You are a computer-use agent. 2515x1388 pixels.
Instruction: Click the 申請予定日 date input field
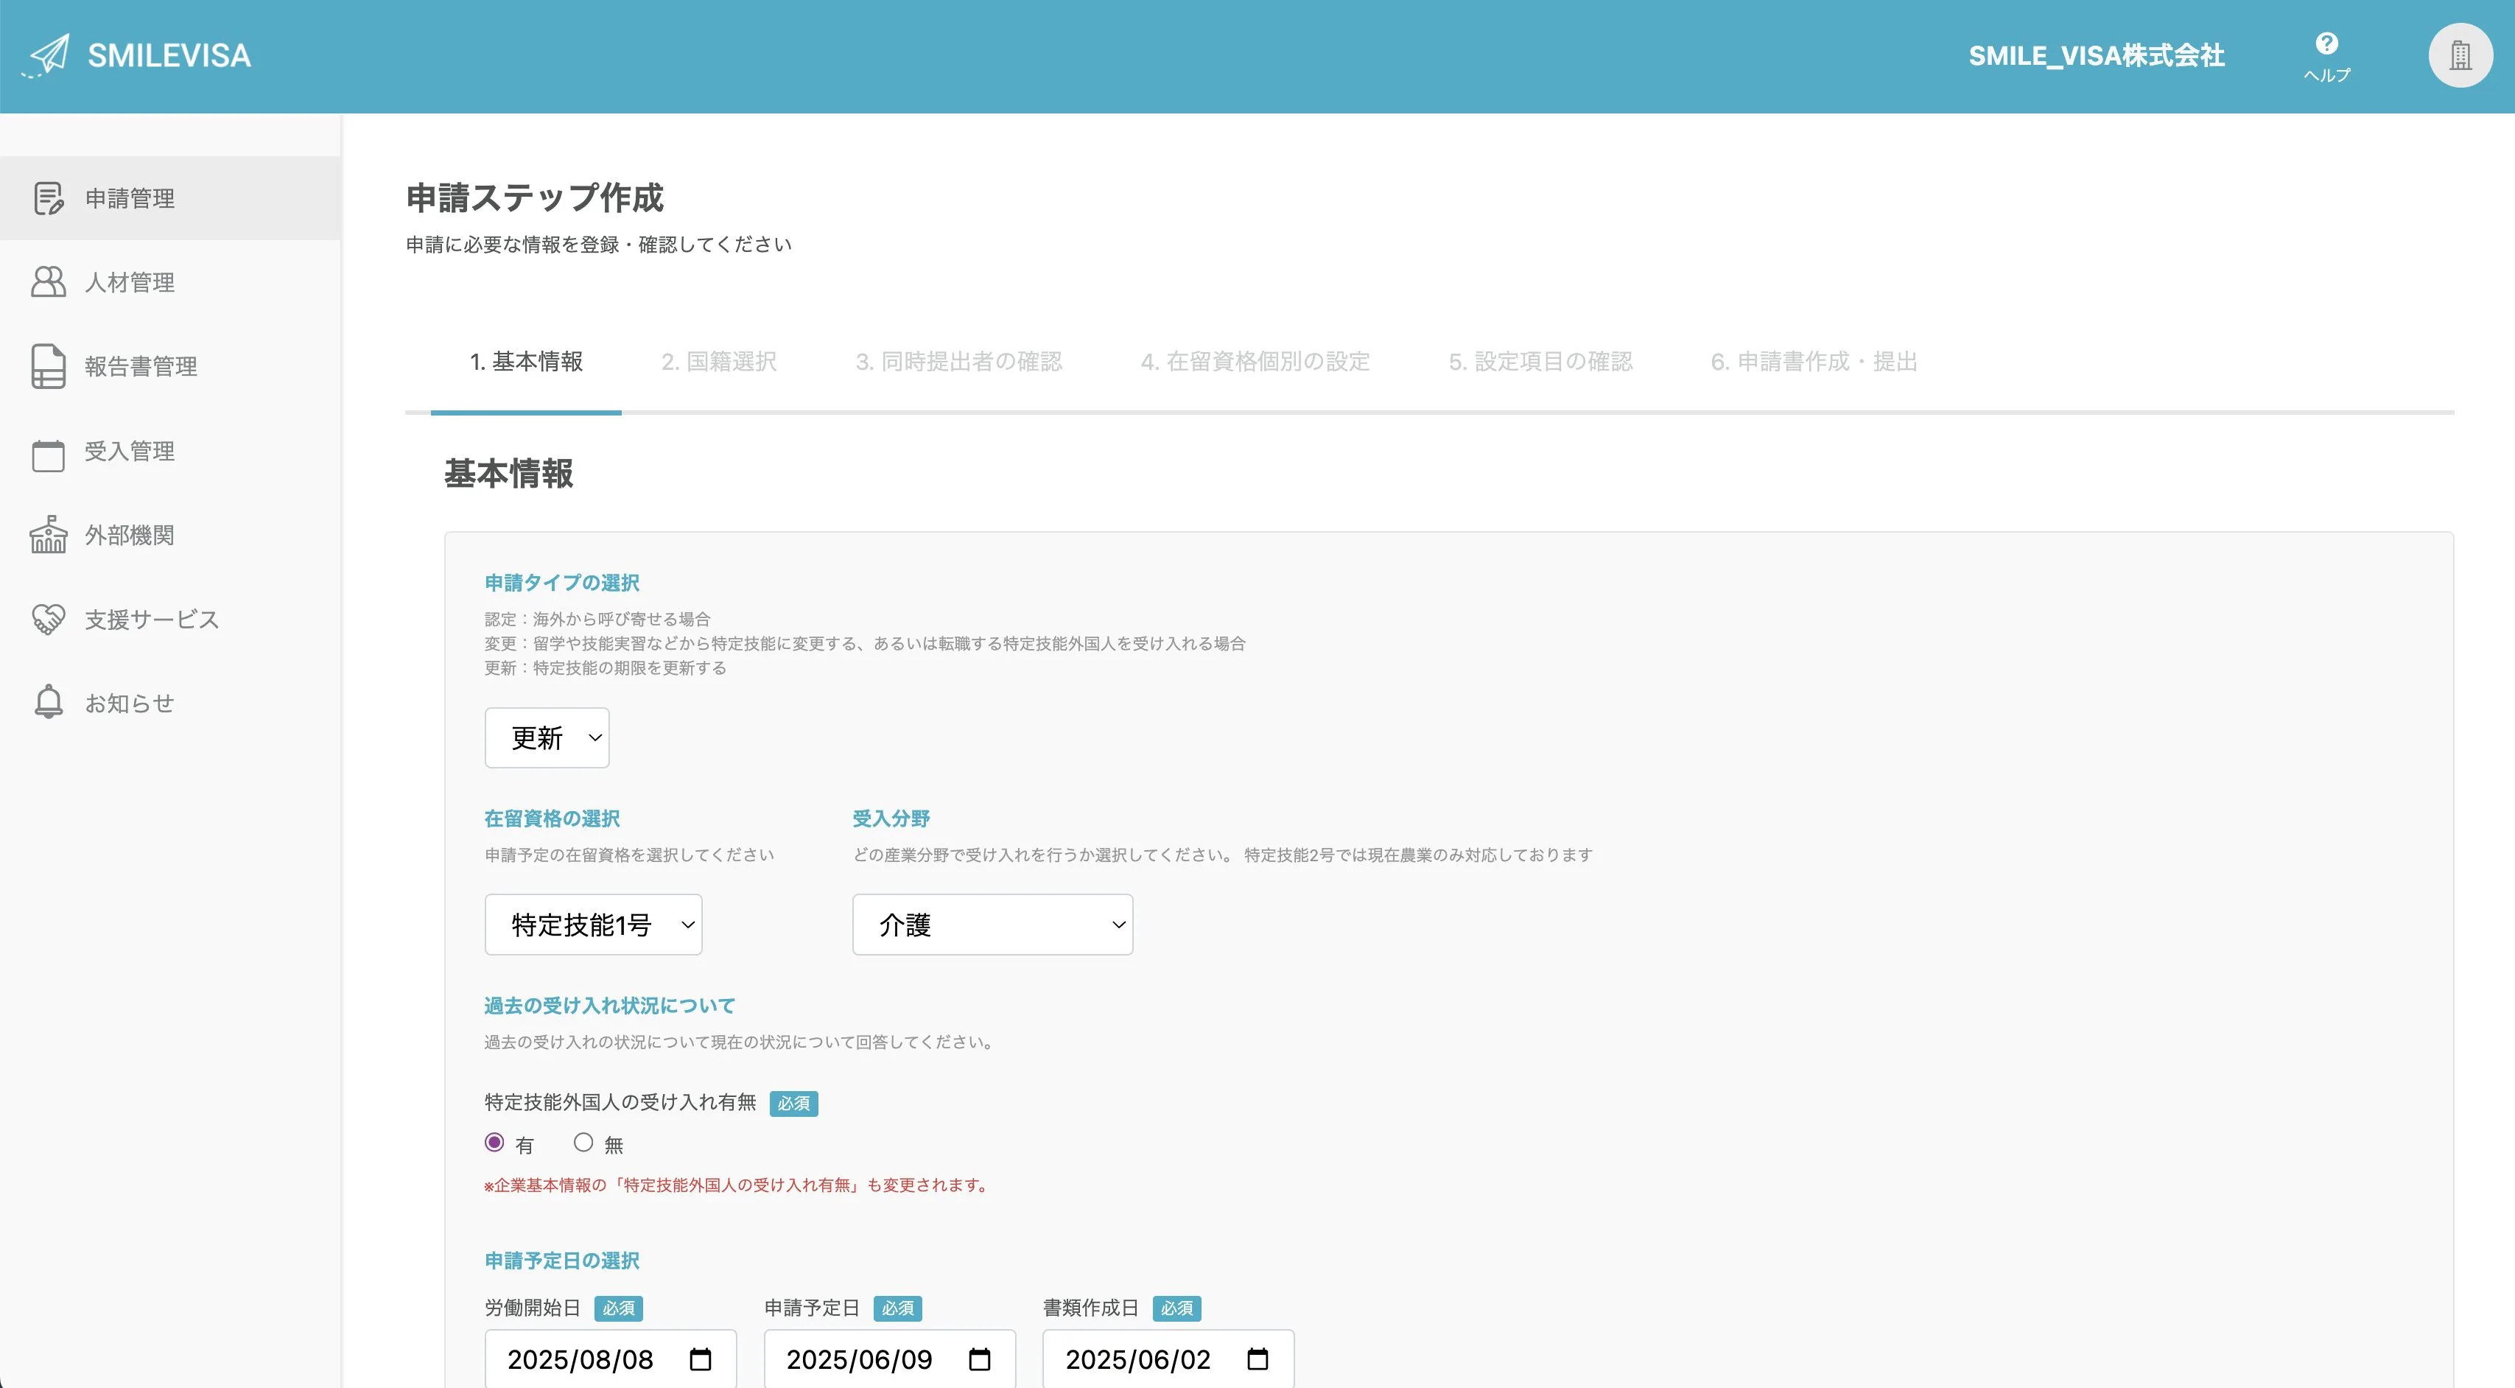859,1359
